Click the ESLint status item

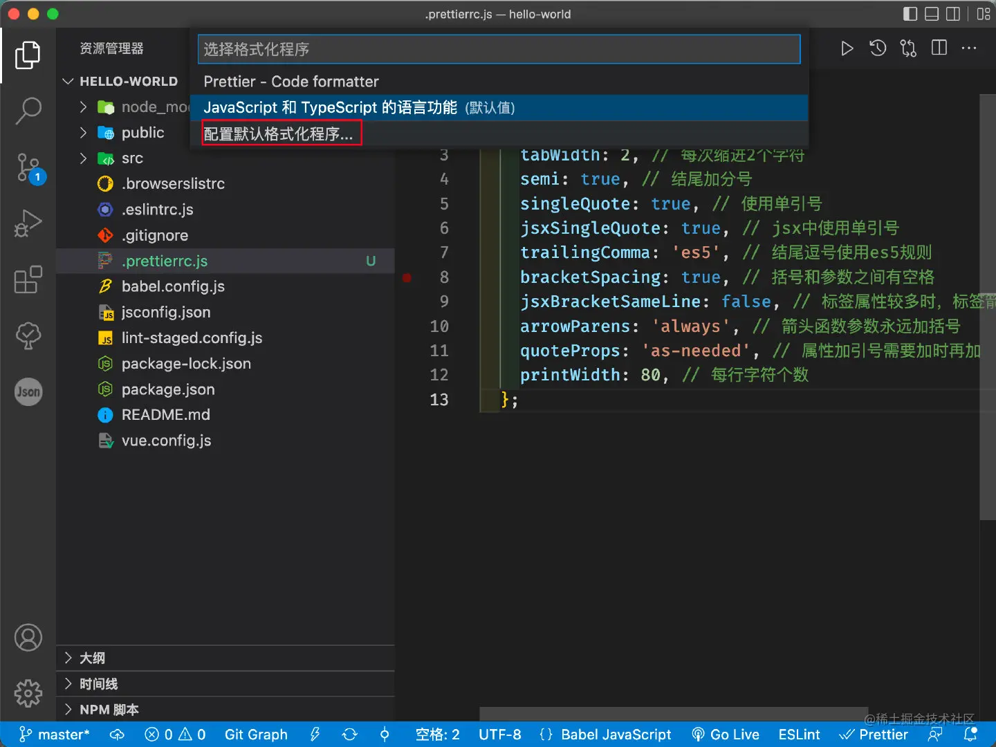tap(799, 735)
